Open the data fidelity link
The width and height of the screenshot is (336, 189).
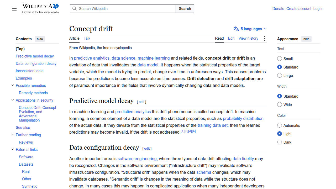[243, 159]
